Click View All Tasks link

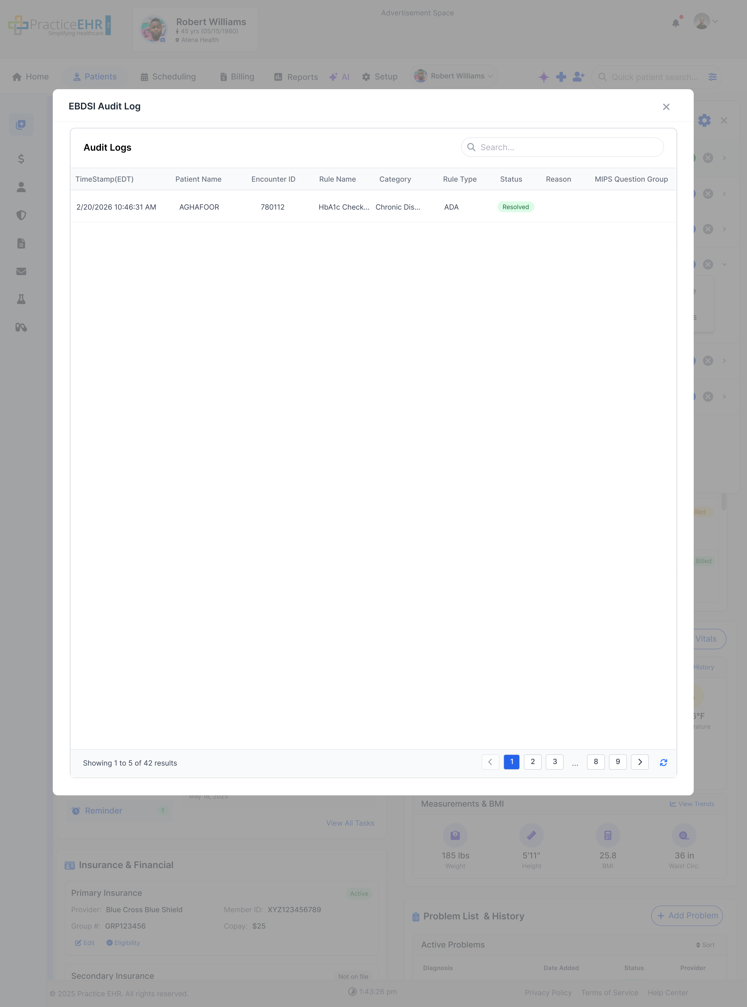click(x=350, y=823)
